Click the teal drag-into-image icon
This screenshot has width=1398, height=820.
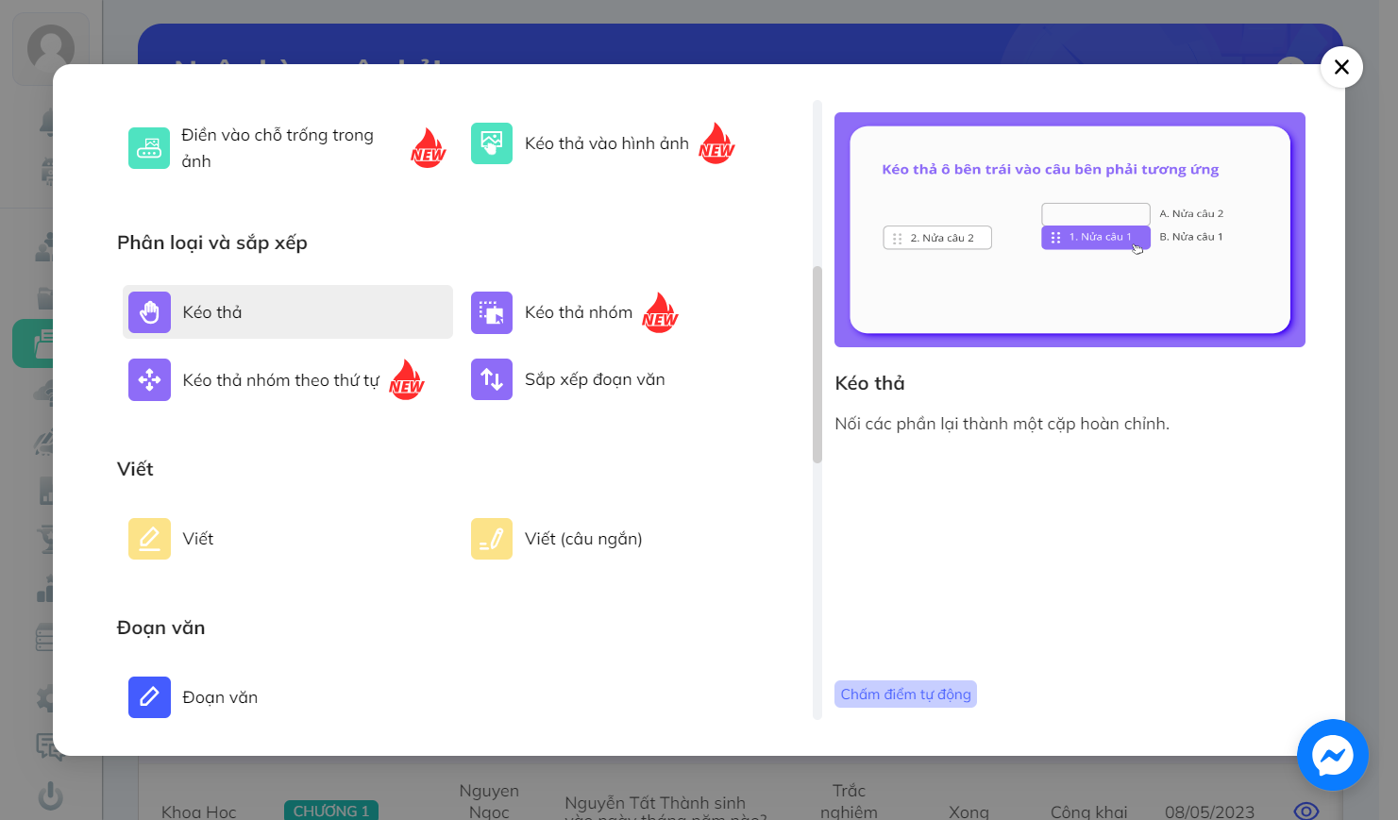pyautogui.click(x=492, y=143)
